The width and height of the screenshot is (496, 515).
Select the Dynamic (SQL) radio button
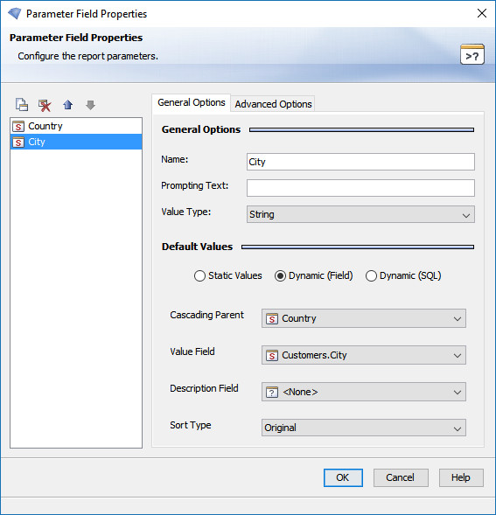click(371, 276)
